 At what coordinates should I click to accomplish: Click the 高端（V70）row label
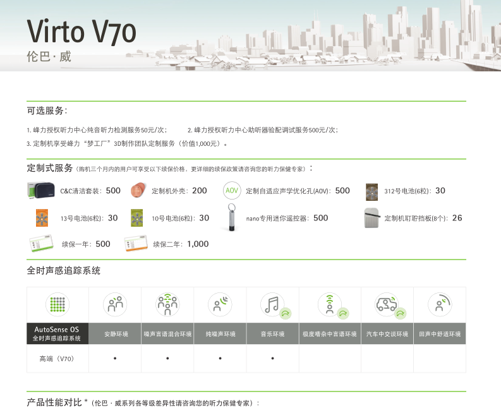tap(57, 359)
